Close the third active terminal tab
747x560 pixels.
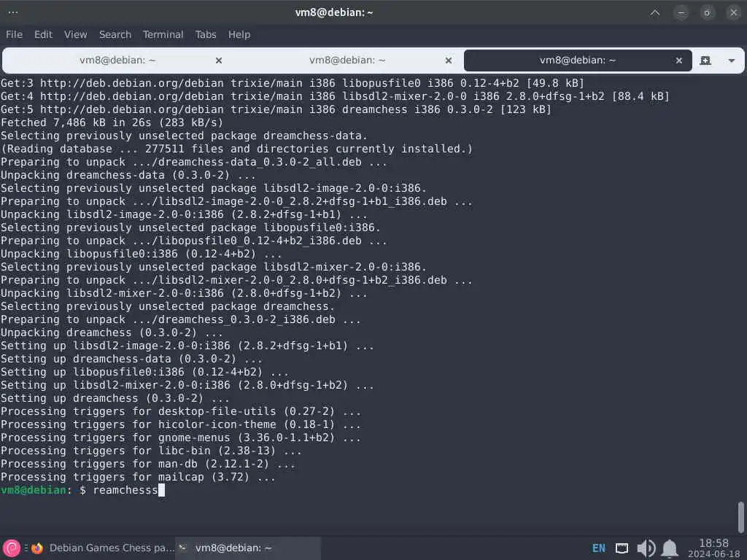(679, 61)
